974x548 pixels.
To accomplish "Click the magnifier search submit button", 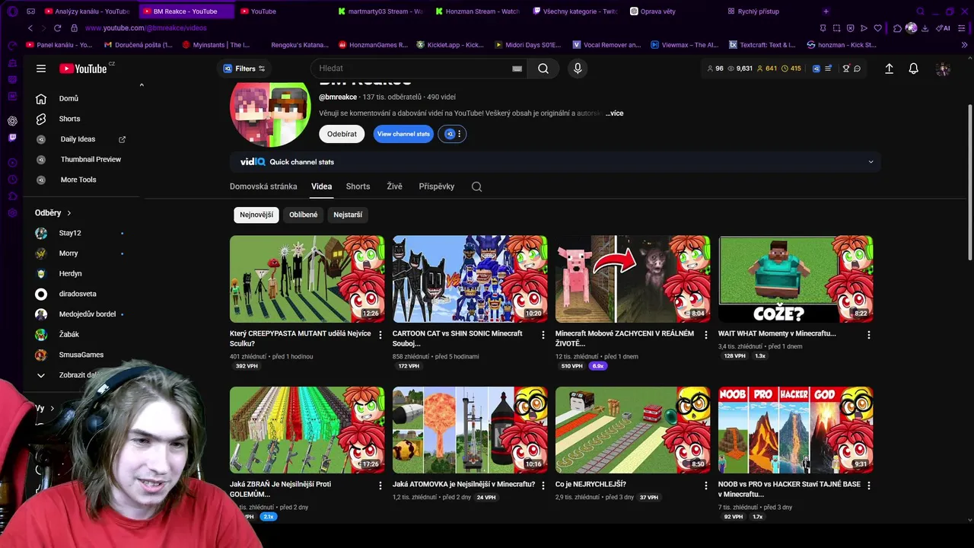I will (x=543, y=68).
